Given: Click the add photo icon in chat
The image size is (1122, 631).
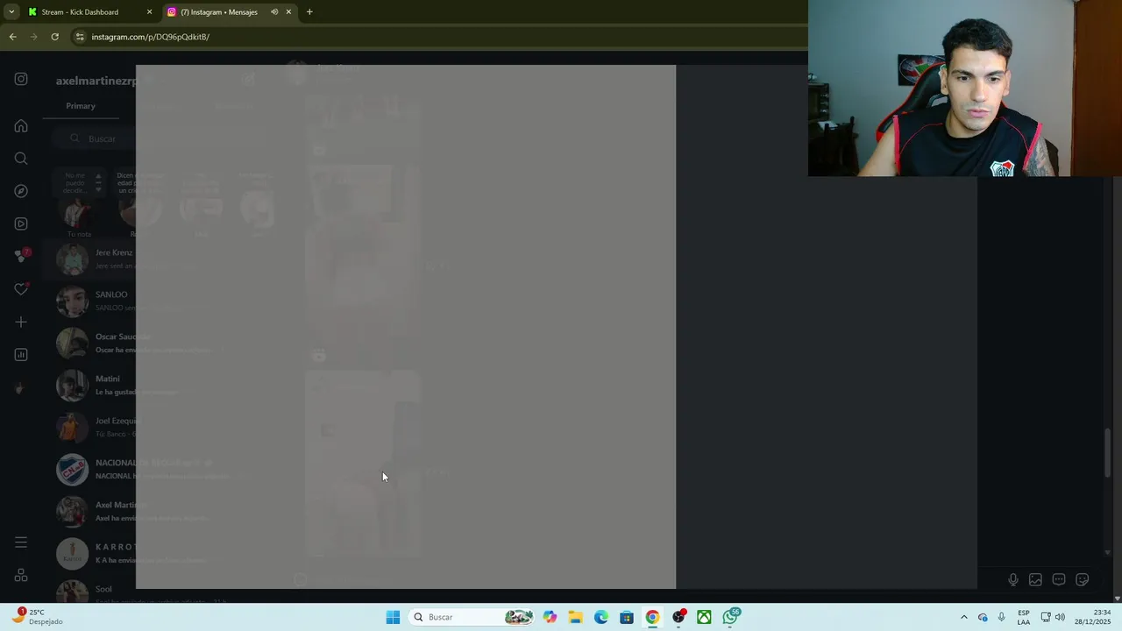Looking at the screenshot, I should click(1035, 579).
